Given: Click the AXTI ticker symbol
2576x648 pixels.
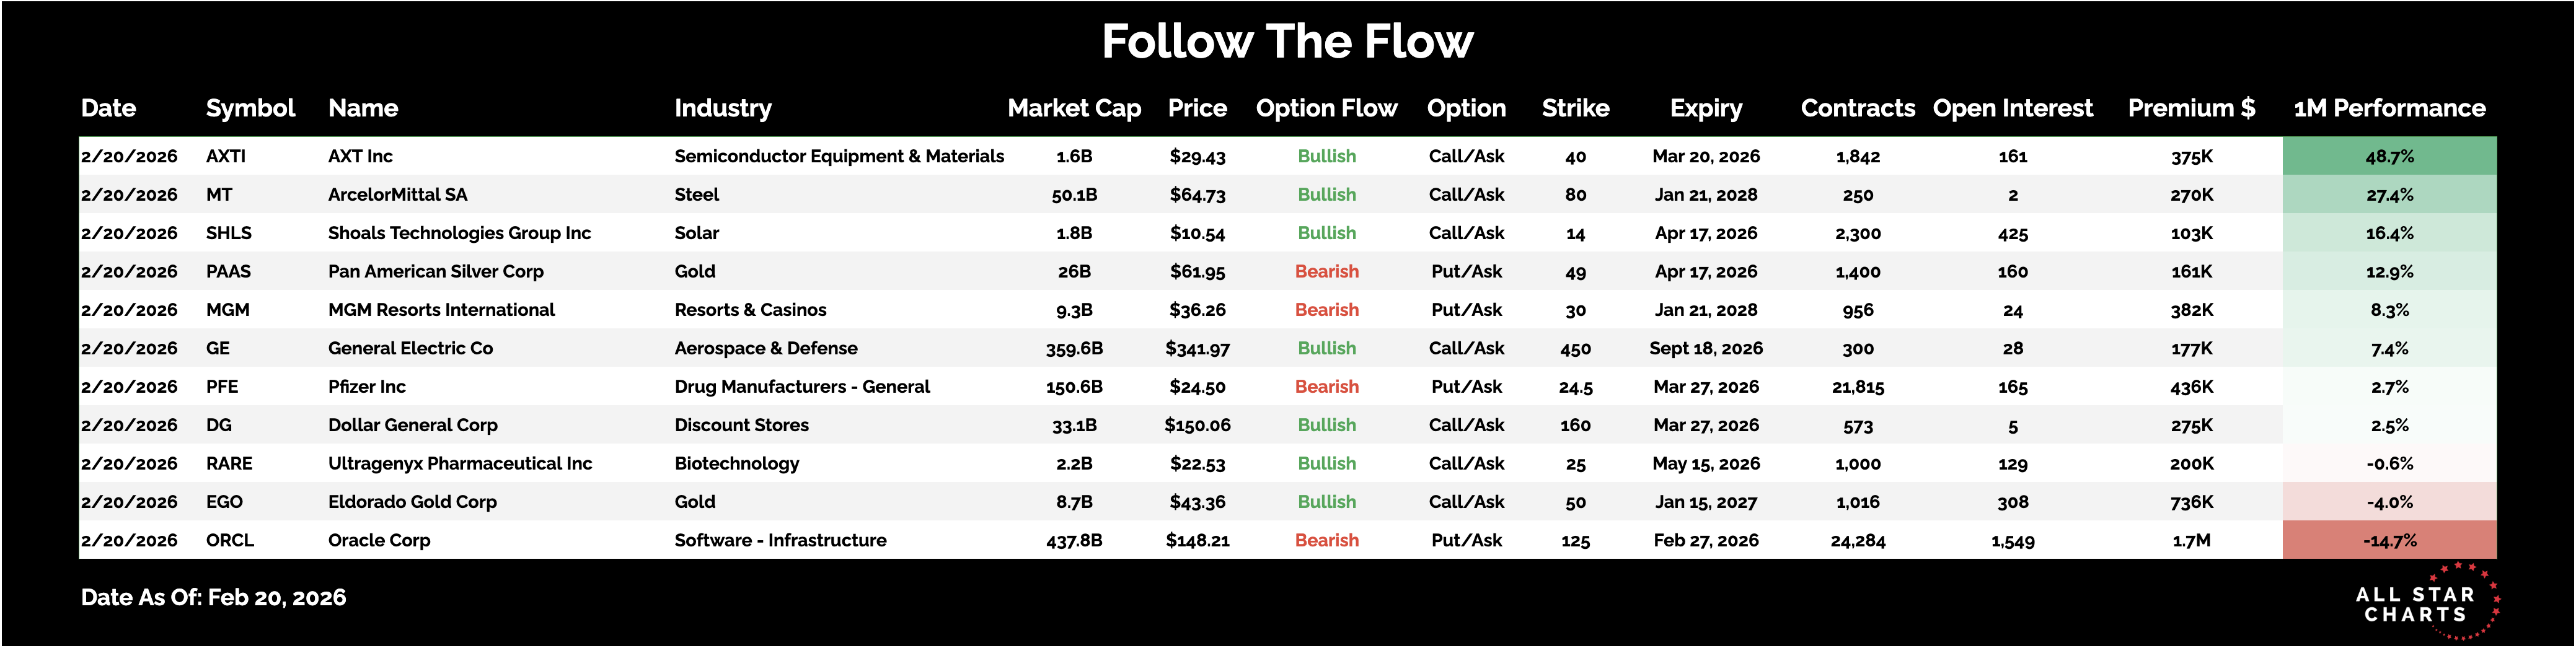Looking at the screenshot, I should tap(226, 156).
